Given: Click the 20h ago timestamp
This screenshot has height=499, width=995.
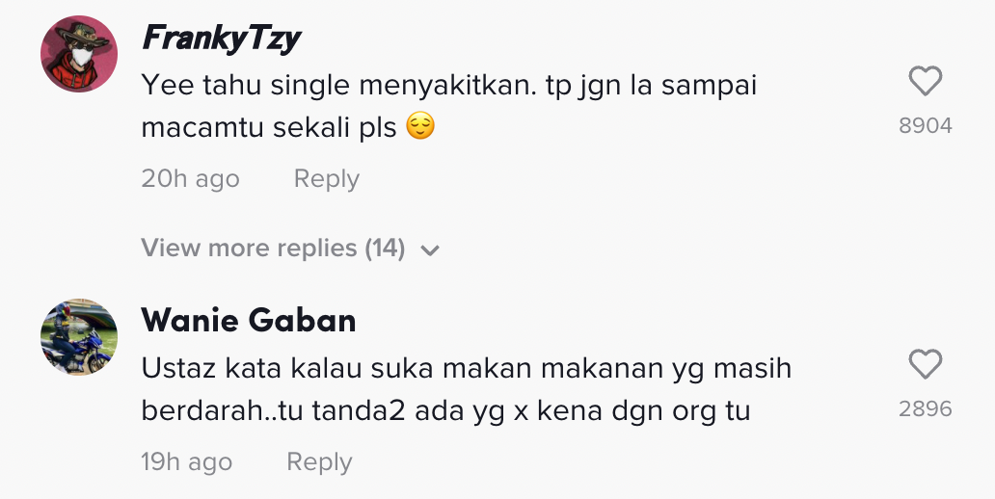Looking at the screenshot, I should [190, 179].
